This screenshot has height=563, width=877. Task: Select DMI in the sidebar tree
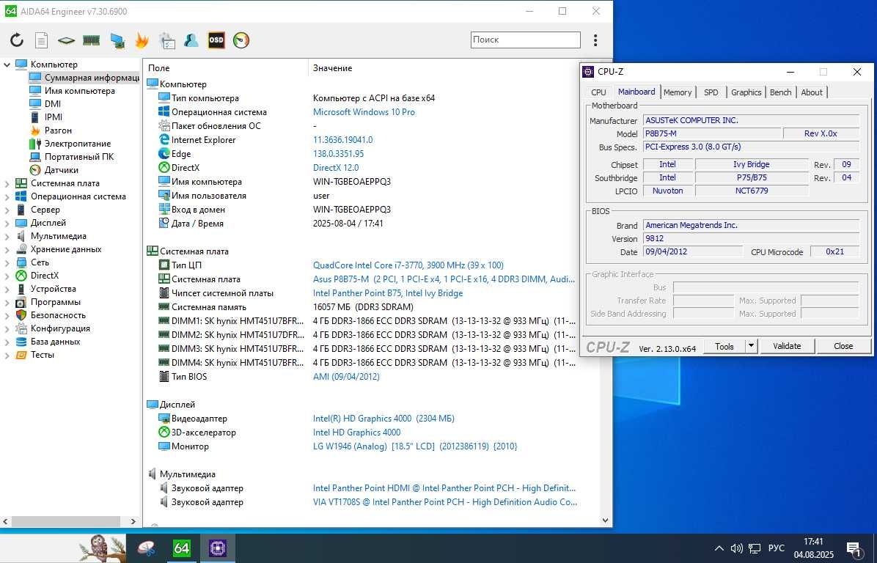coord(53,104)
